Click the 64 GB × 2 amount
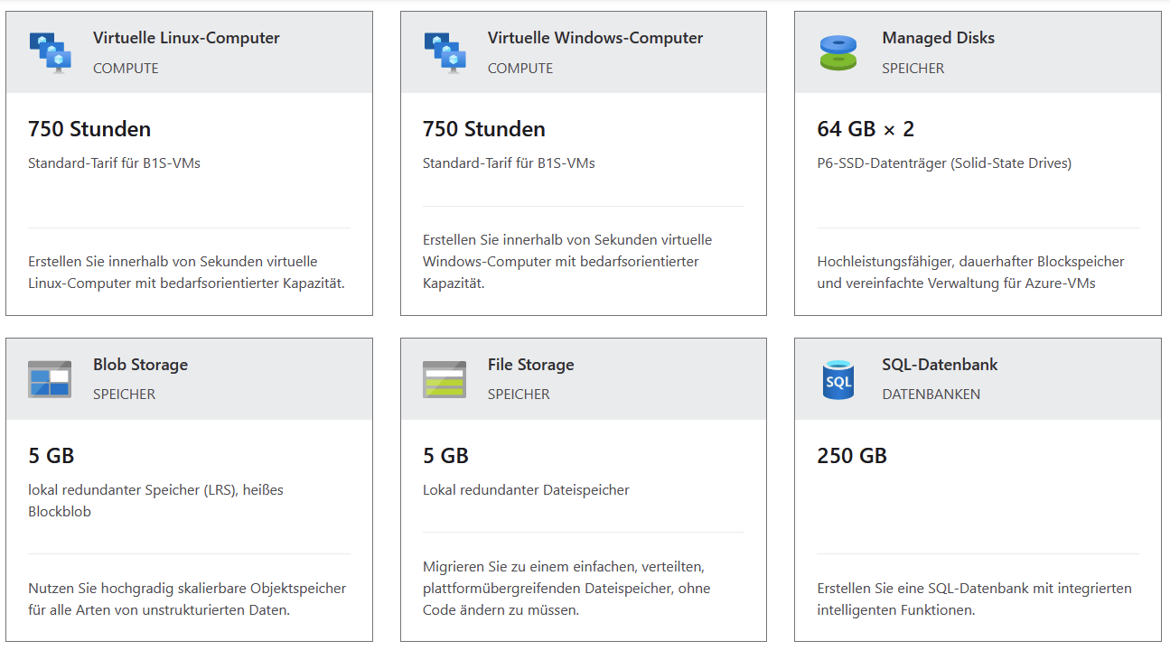This screenshot has width=1170, height=650. click(866, 129)
